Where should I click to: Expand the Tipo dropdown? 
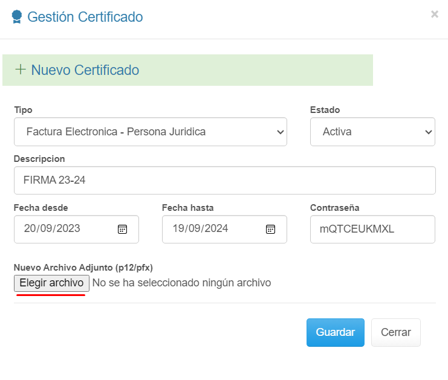point(150,132)
